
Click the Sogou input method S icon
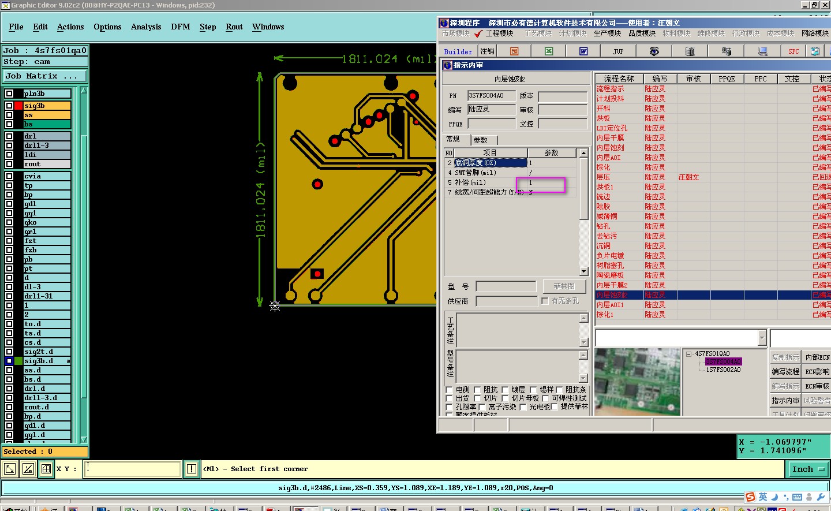coord(750,497)
